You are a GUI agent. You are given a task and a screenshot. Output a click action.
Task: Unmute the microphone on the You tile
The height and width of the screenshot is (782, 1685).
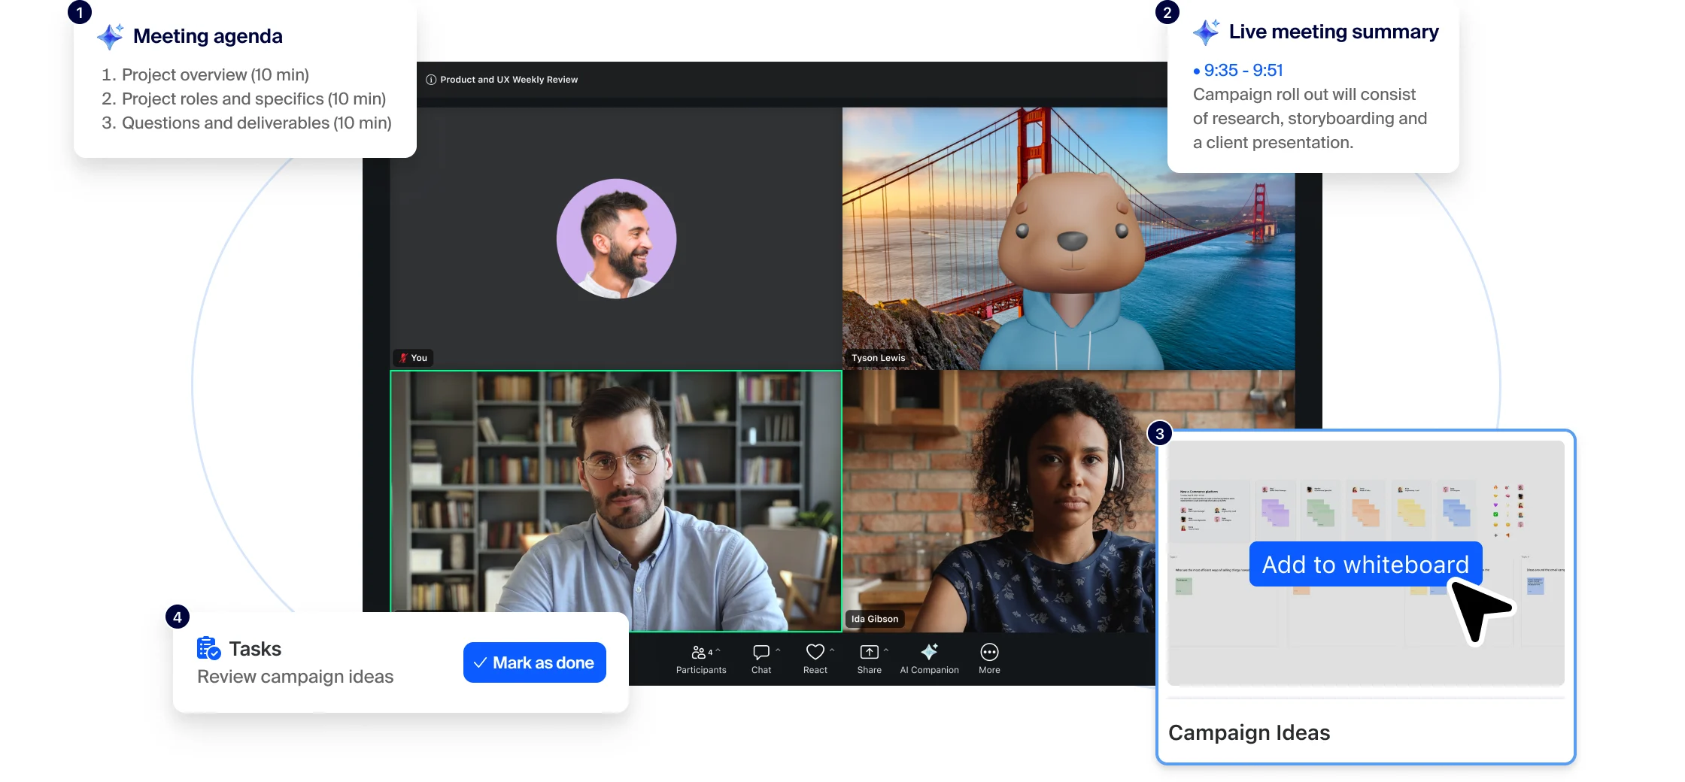pos(404,357)
